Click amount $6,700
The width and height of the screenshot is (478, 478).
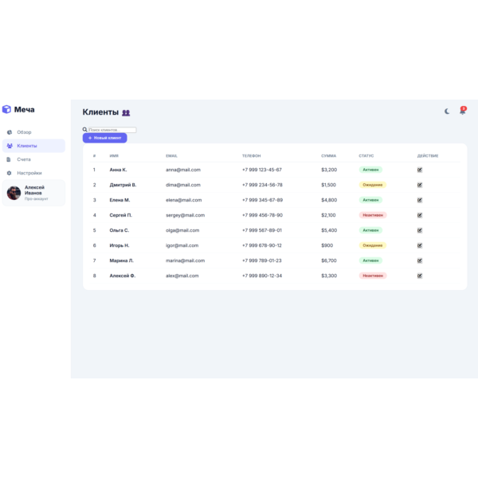[329, 261]
